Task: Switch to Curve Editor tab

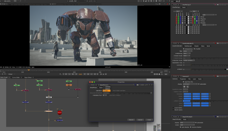Action: pos(16,77)
